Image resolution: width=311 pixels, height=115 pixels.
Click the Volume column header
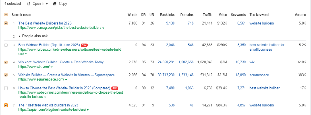pos(300,15)
